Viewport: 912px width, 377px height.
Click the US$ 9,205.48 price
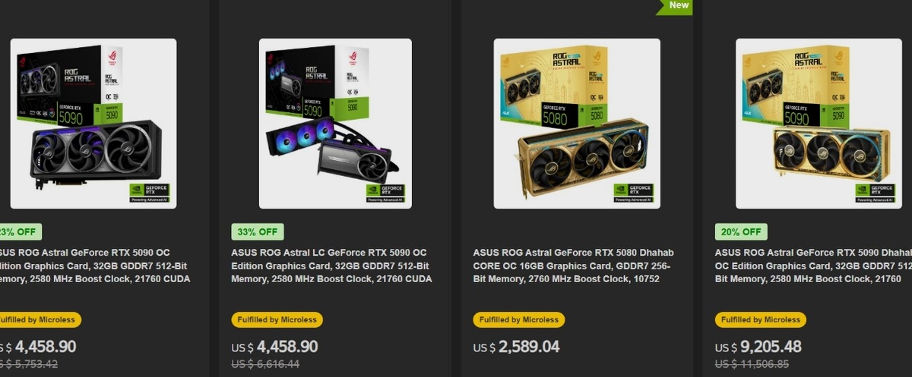(x=758, y=347)
